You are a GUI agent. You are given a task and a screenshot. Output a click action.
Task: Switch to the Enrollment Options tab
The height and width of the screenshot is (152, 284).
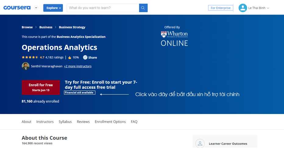110,122
